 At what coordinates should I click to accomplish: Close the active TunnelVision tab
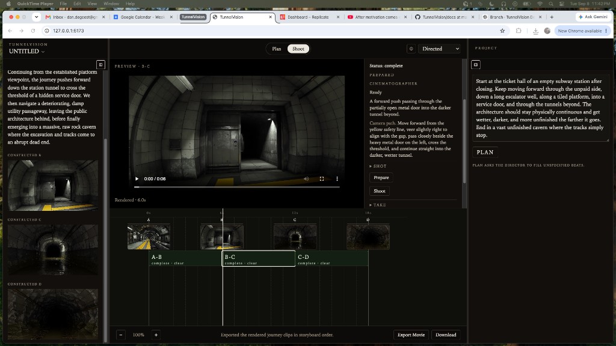tap(270, 17)
